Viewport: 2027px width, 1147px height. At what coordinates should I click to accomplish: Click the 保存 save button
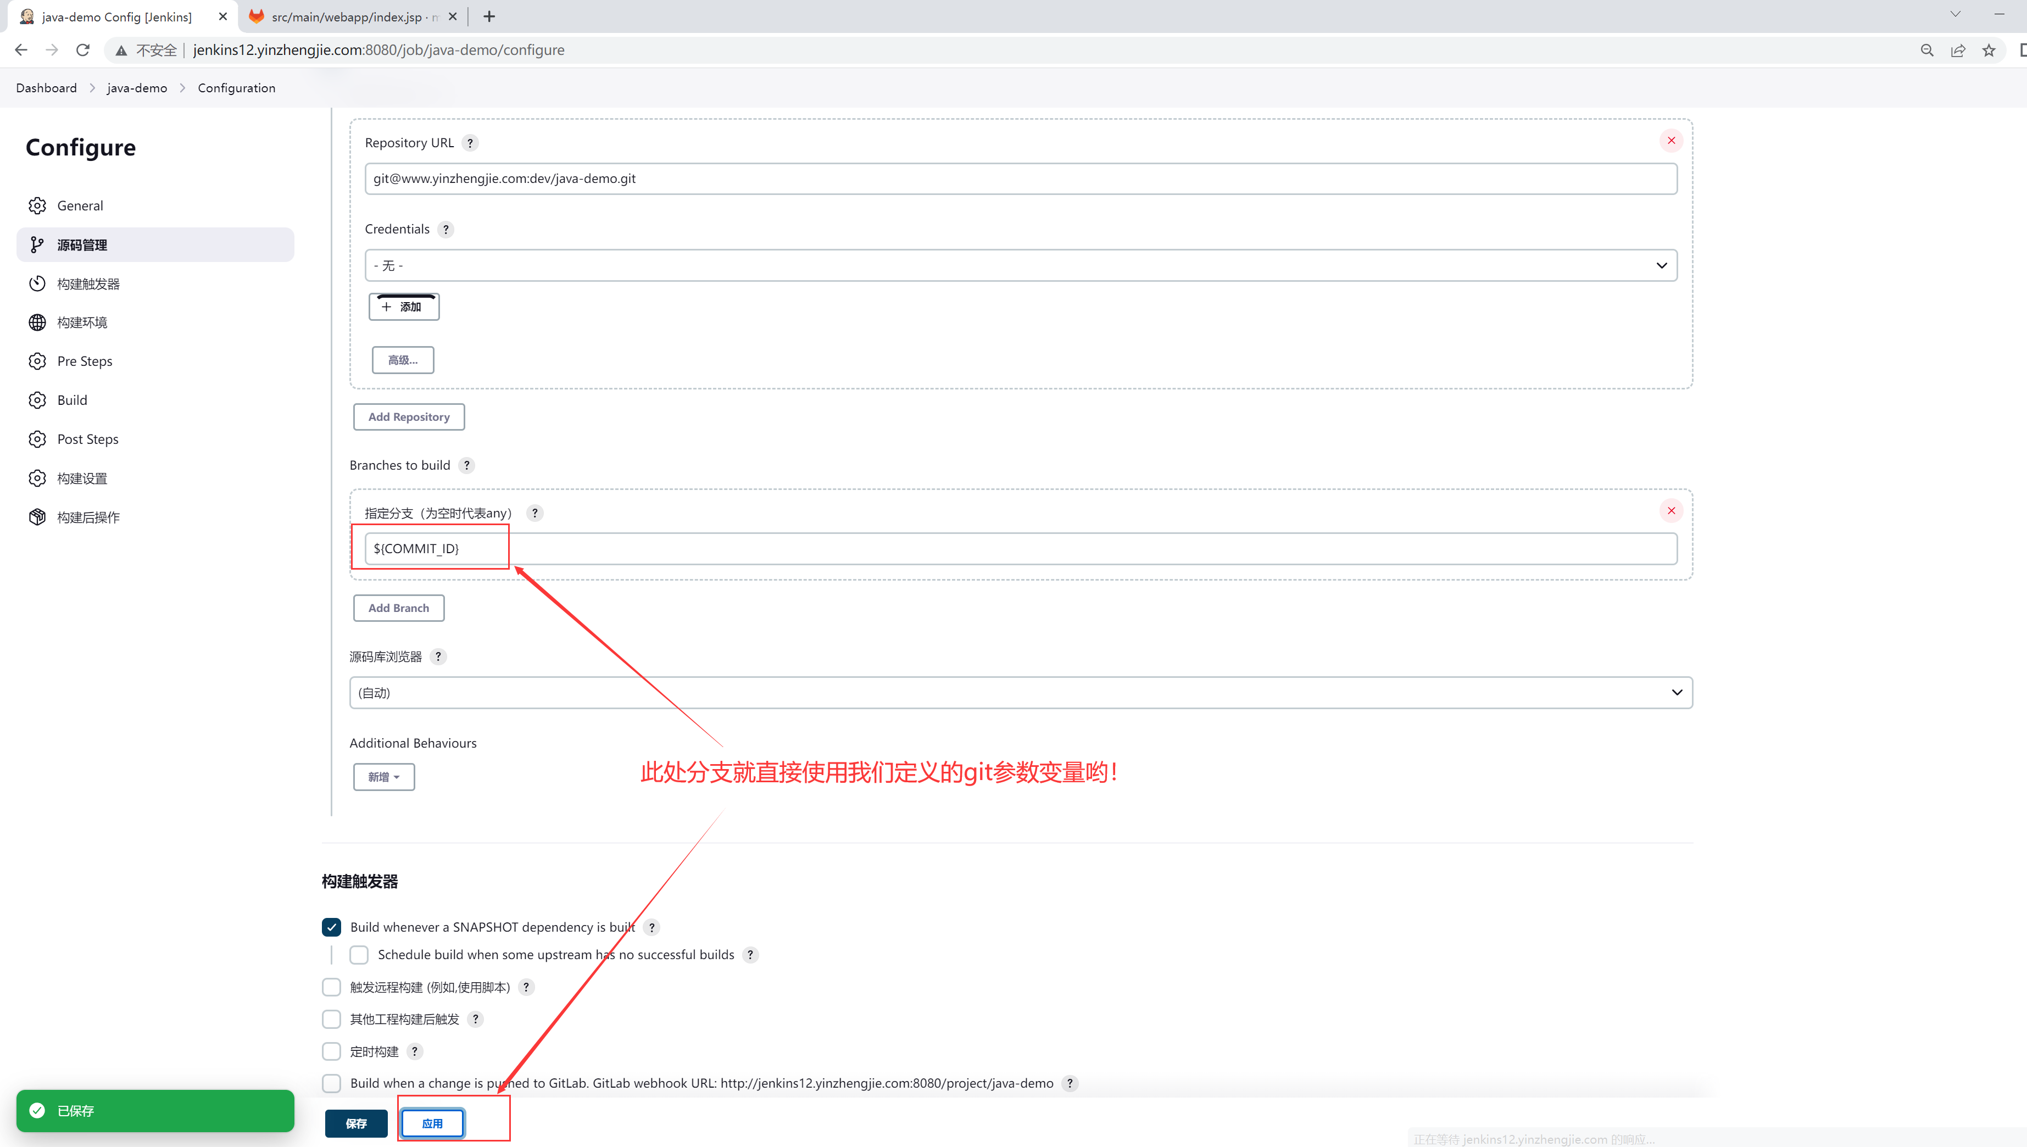click(356, 1123)
